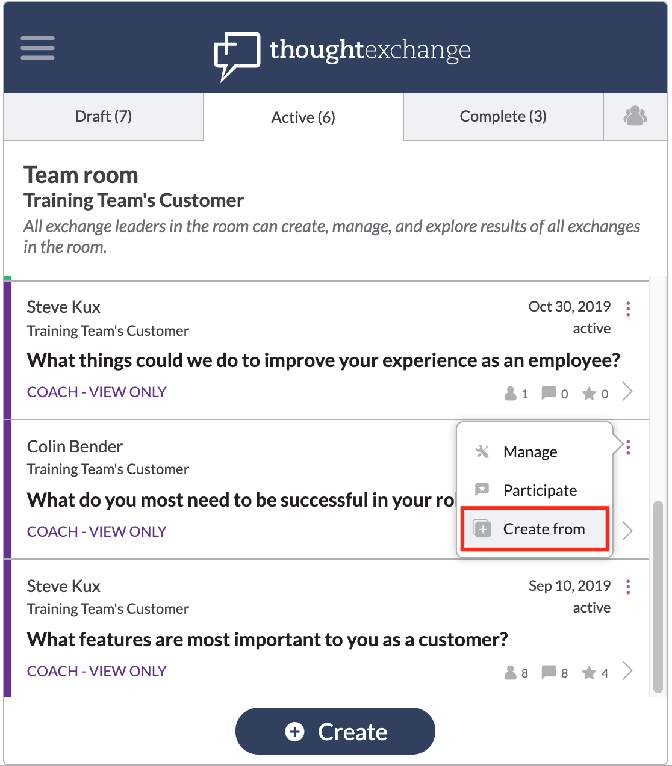672x766 pixels.
Task: Click thoughts bubble icon on employee experience exchange
Action: [549, 393]
